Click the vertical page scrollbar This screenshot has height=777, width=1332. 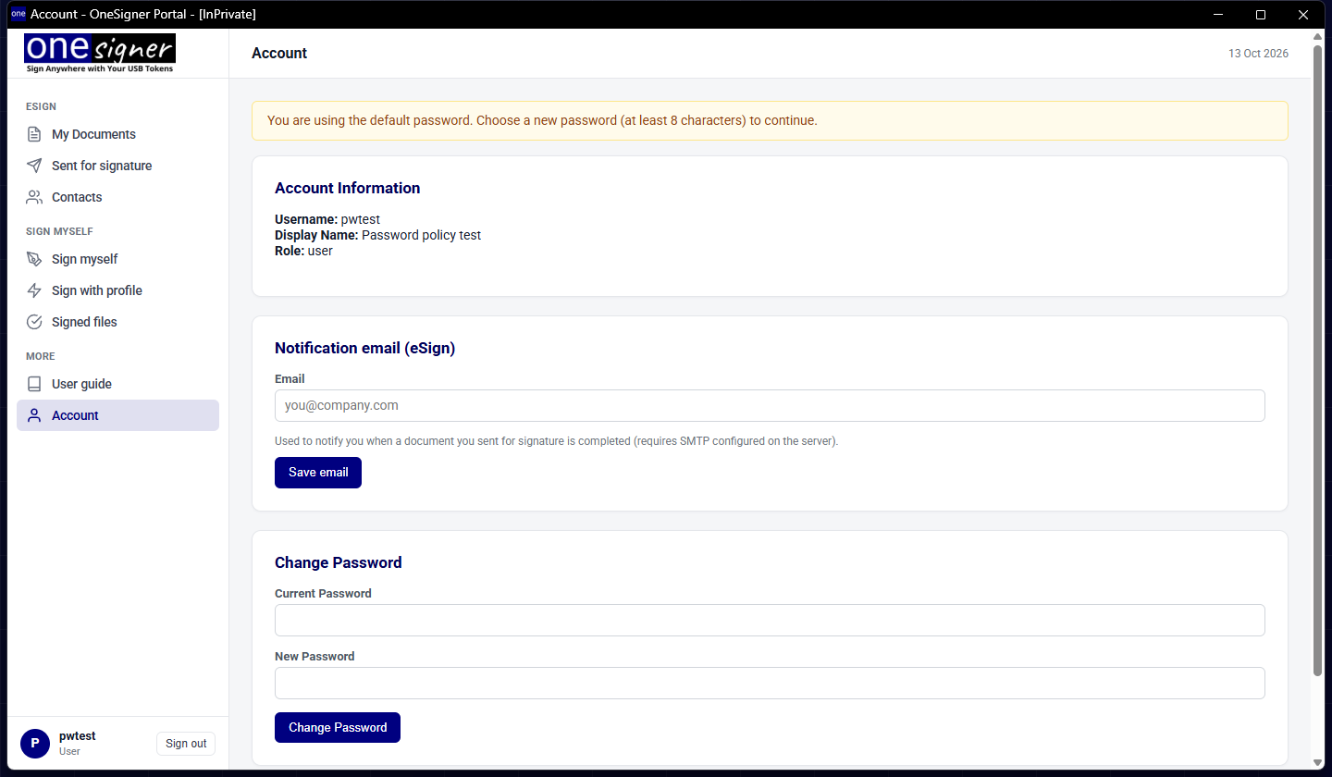pyautogui.click(x=1318, y=359)
